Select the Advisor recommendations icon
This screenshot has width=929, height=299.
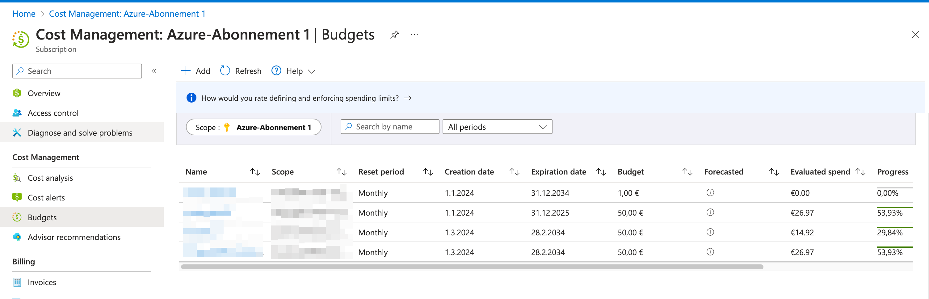(17, 237)
